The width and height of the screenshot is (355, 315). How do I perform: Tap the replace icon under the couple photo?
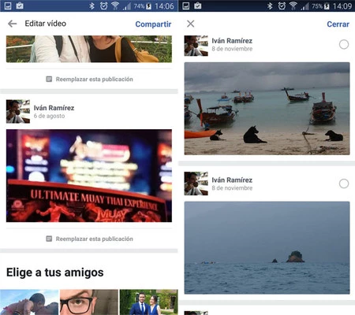(x=49, y=79)
